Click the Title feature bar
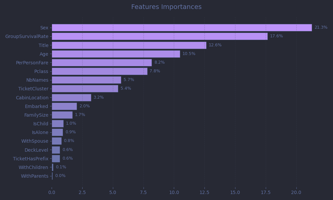Screen dimensions: 333x200 tap(129, 45)
